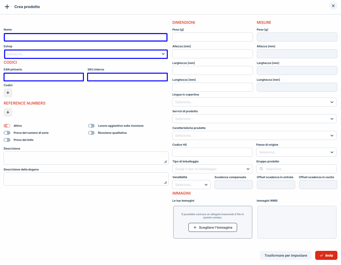Turn on Prova del lotto switch
This screenshot has width=341, height=265.
tap(7, 140)
